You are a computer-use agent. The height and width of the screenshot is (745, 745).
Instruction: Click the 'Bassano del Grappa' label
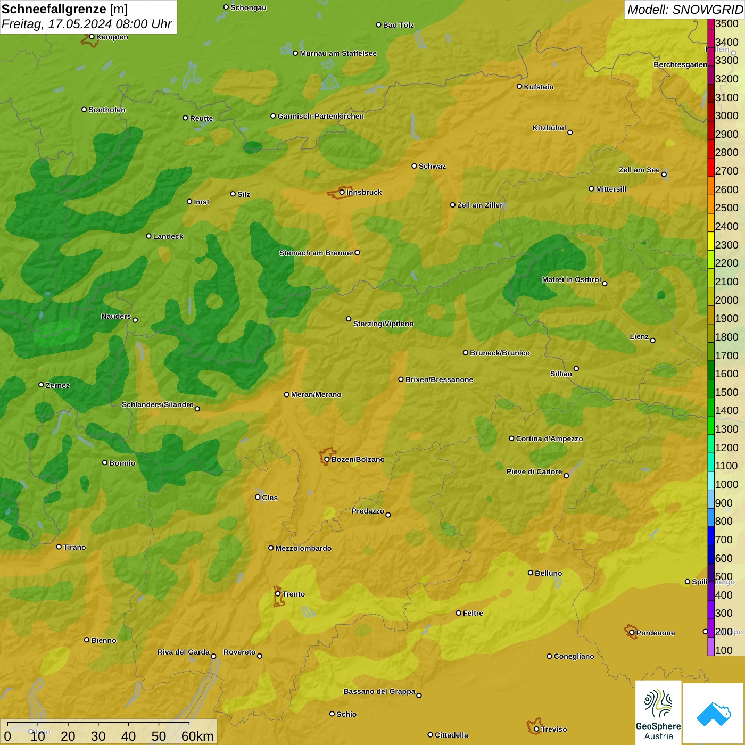pos(379,691)
